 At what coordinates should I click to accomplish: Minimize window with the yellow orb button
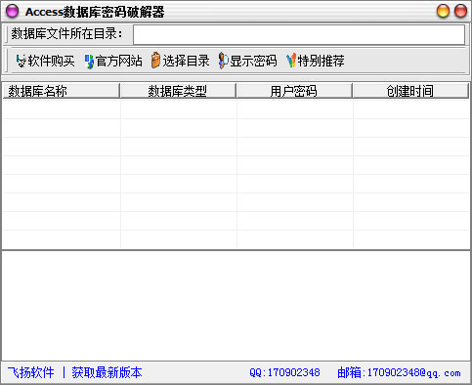point(443,11)
